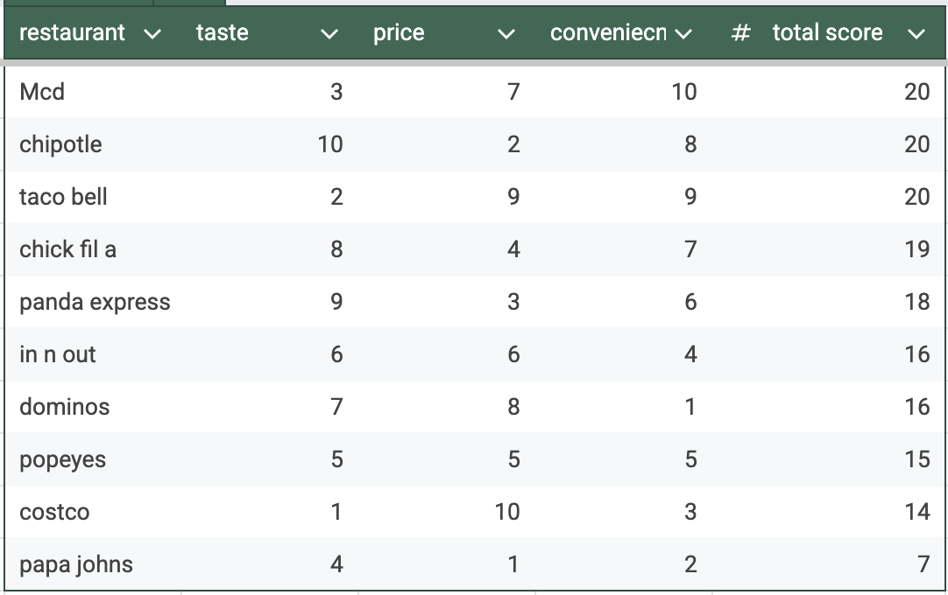Expand the convenience column filter arrow
The width and height of the screenshot is (948, 595).
(684, 34)
